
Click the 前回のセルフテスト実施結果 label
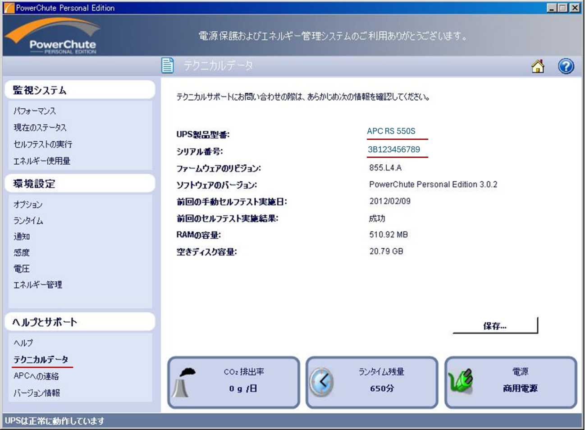point(227,218)
